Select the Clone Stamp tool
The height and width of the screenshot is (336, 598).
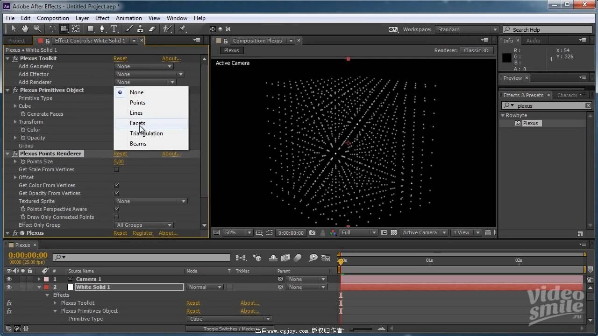[141, 29]
